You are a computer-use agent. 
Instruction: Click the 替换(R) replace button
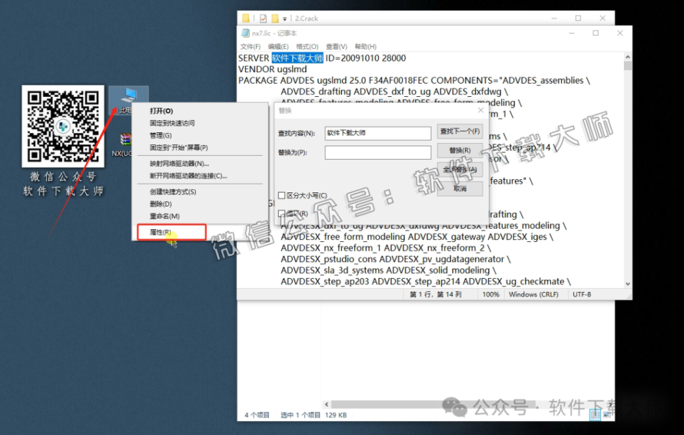[x=460, y=150]
